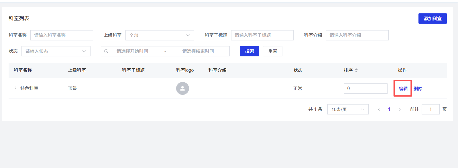Viewport: 458px width, 168px height.
Task: Click the 正常 status cell
Action: (298, 89)
